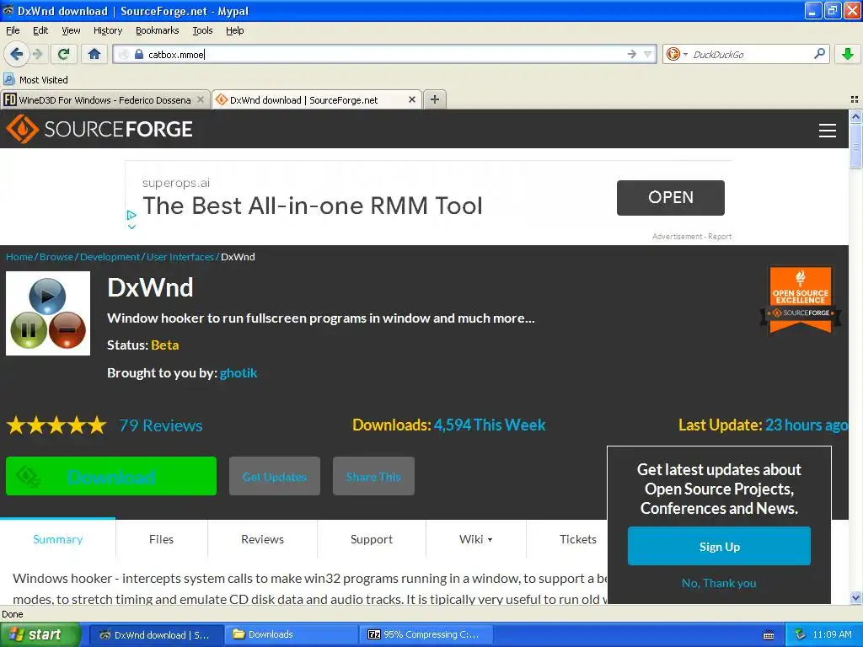Select the Summary project tab
Viewport: 863px width, 647px height.
click(x=58, y=539)
